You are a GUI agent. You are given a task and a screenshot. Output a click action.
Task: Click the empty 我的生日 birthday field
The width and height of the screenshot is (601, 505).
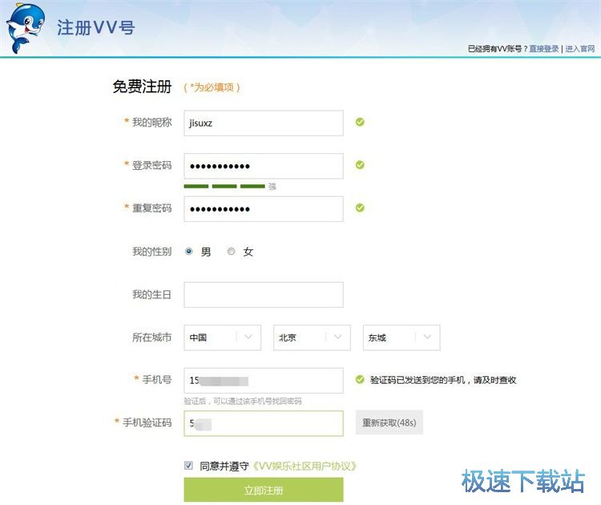click(x=264, y=295)
